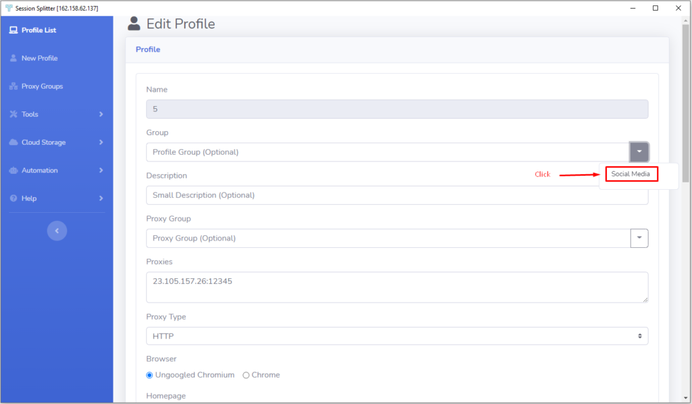This screenshot has width=692, height=404.
Task: Click the Small Description input field
Action: click(397, 195)
